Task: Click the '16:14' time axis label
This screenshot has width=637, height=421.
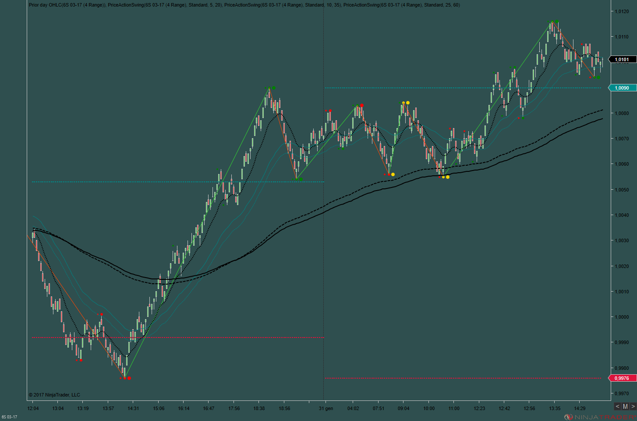Action: [x=184, y=408]
